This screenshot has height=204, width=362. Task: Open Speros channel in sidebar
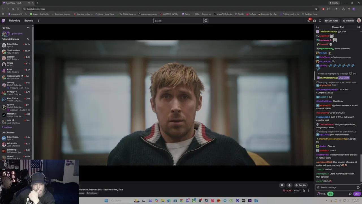tap(16, 107)
